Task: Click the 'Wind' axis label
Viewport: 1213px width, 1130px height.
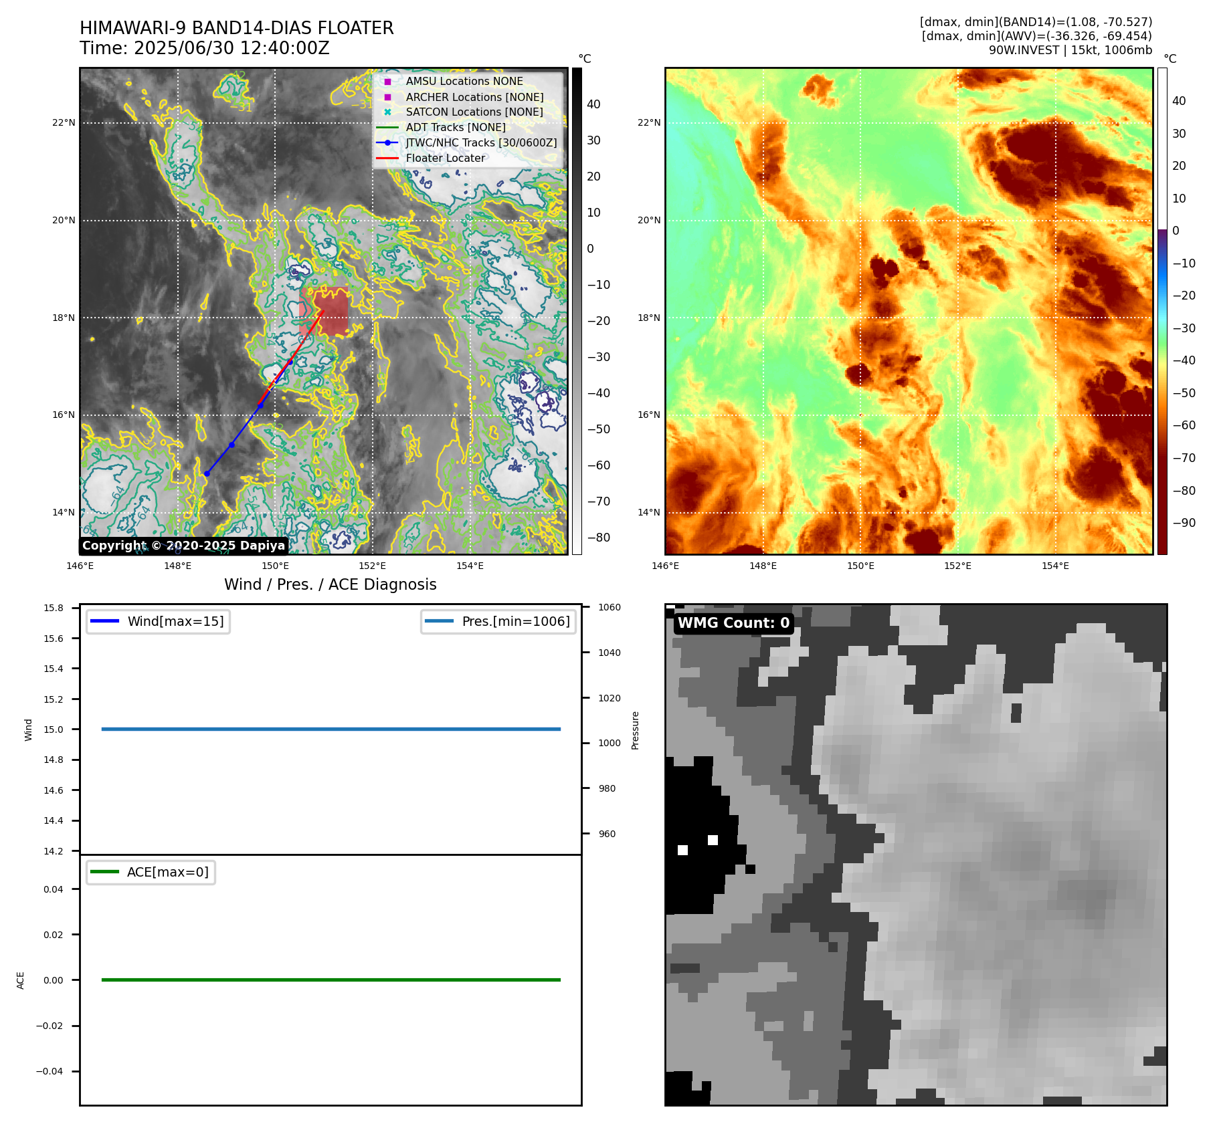Action: point(28,729)
